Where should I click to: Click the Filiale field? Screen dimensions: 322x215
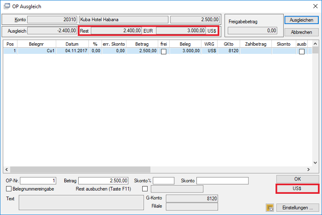192,207
